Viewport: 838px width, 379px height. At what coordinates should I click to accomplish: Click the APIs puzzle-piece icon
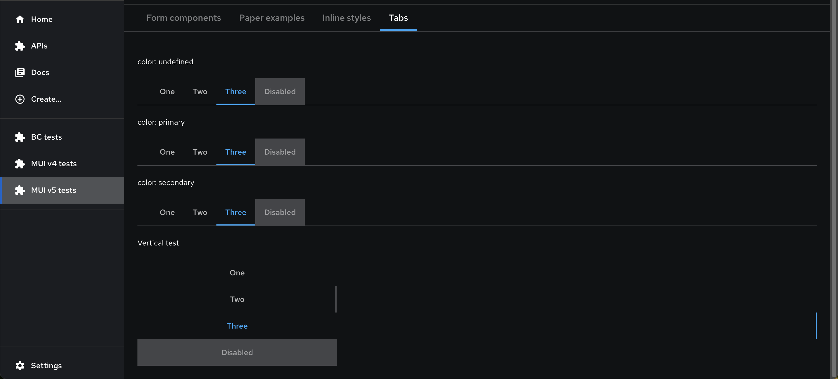coord(20,46)
